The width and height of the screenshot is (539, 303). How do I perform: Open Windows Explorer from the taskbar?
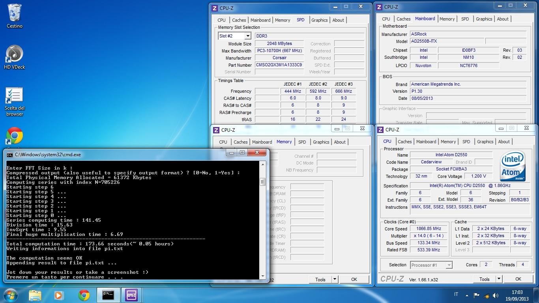tap(35, 295)
